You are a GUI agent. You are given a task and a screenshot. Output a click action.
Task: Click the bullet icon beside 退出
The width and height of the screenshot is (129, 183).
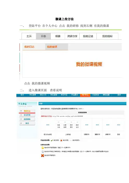(x=21, y=123)
